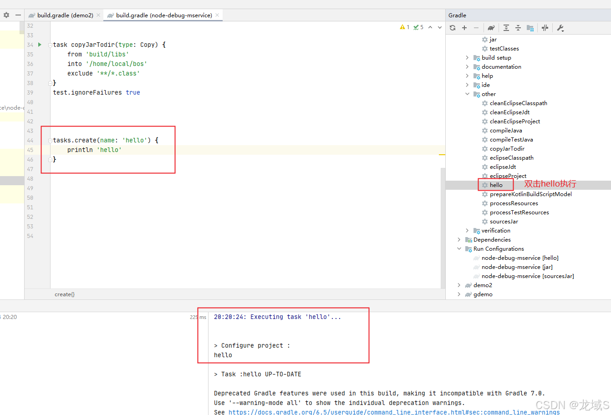Click the settings gear in top-left corner
The height and width of the screenshot is (415, 611).
(x=6, y=15)
